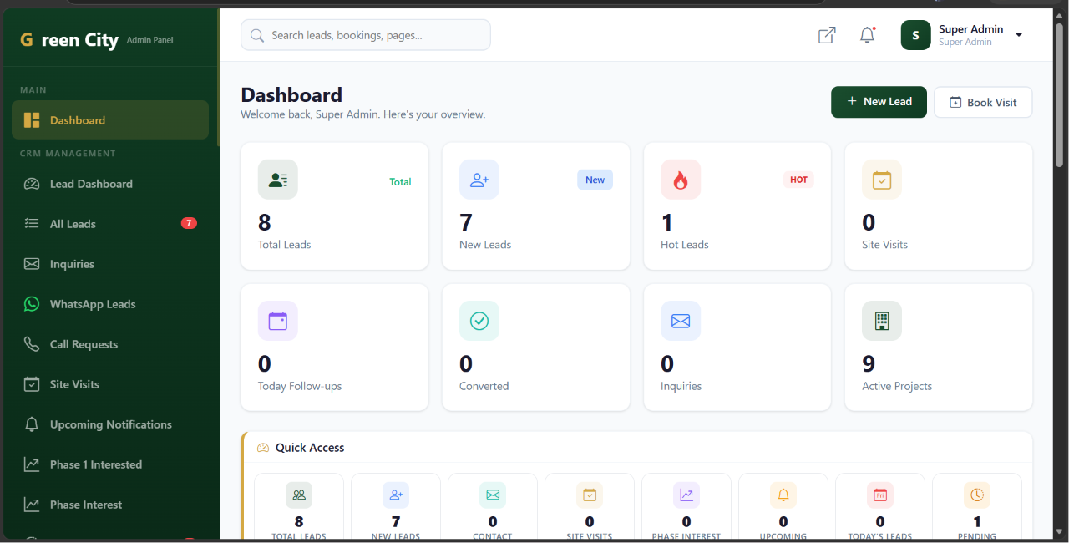Click the New tag on New Leads card
The width and height of the screenshot is (1069, 543).
point(595,180)
